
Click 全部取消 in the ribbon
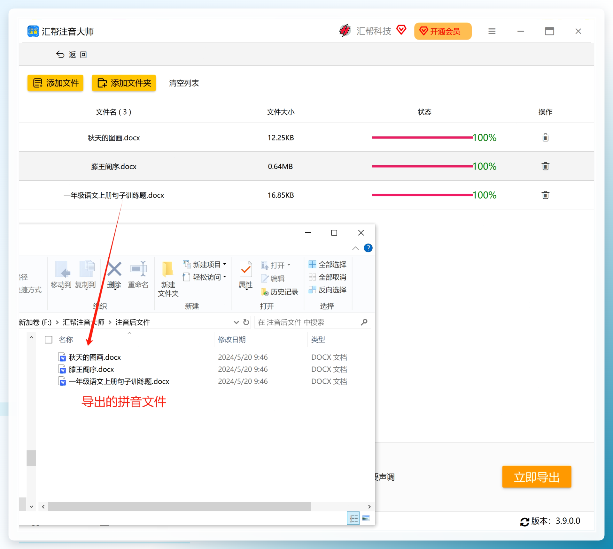(x=328, y=277)
